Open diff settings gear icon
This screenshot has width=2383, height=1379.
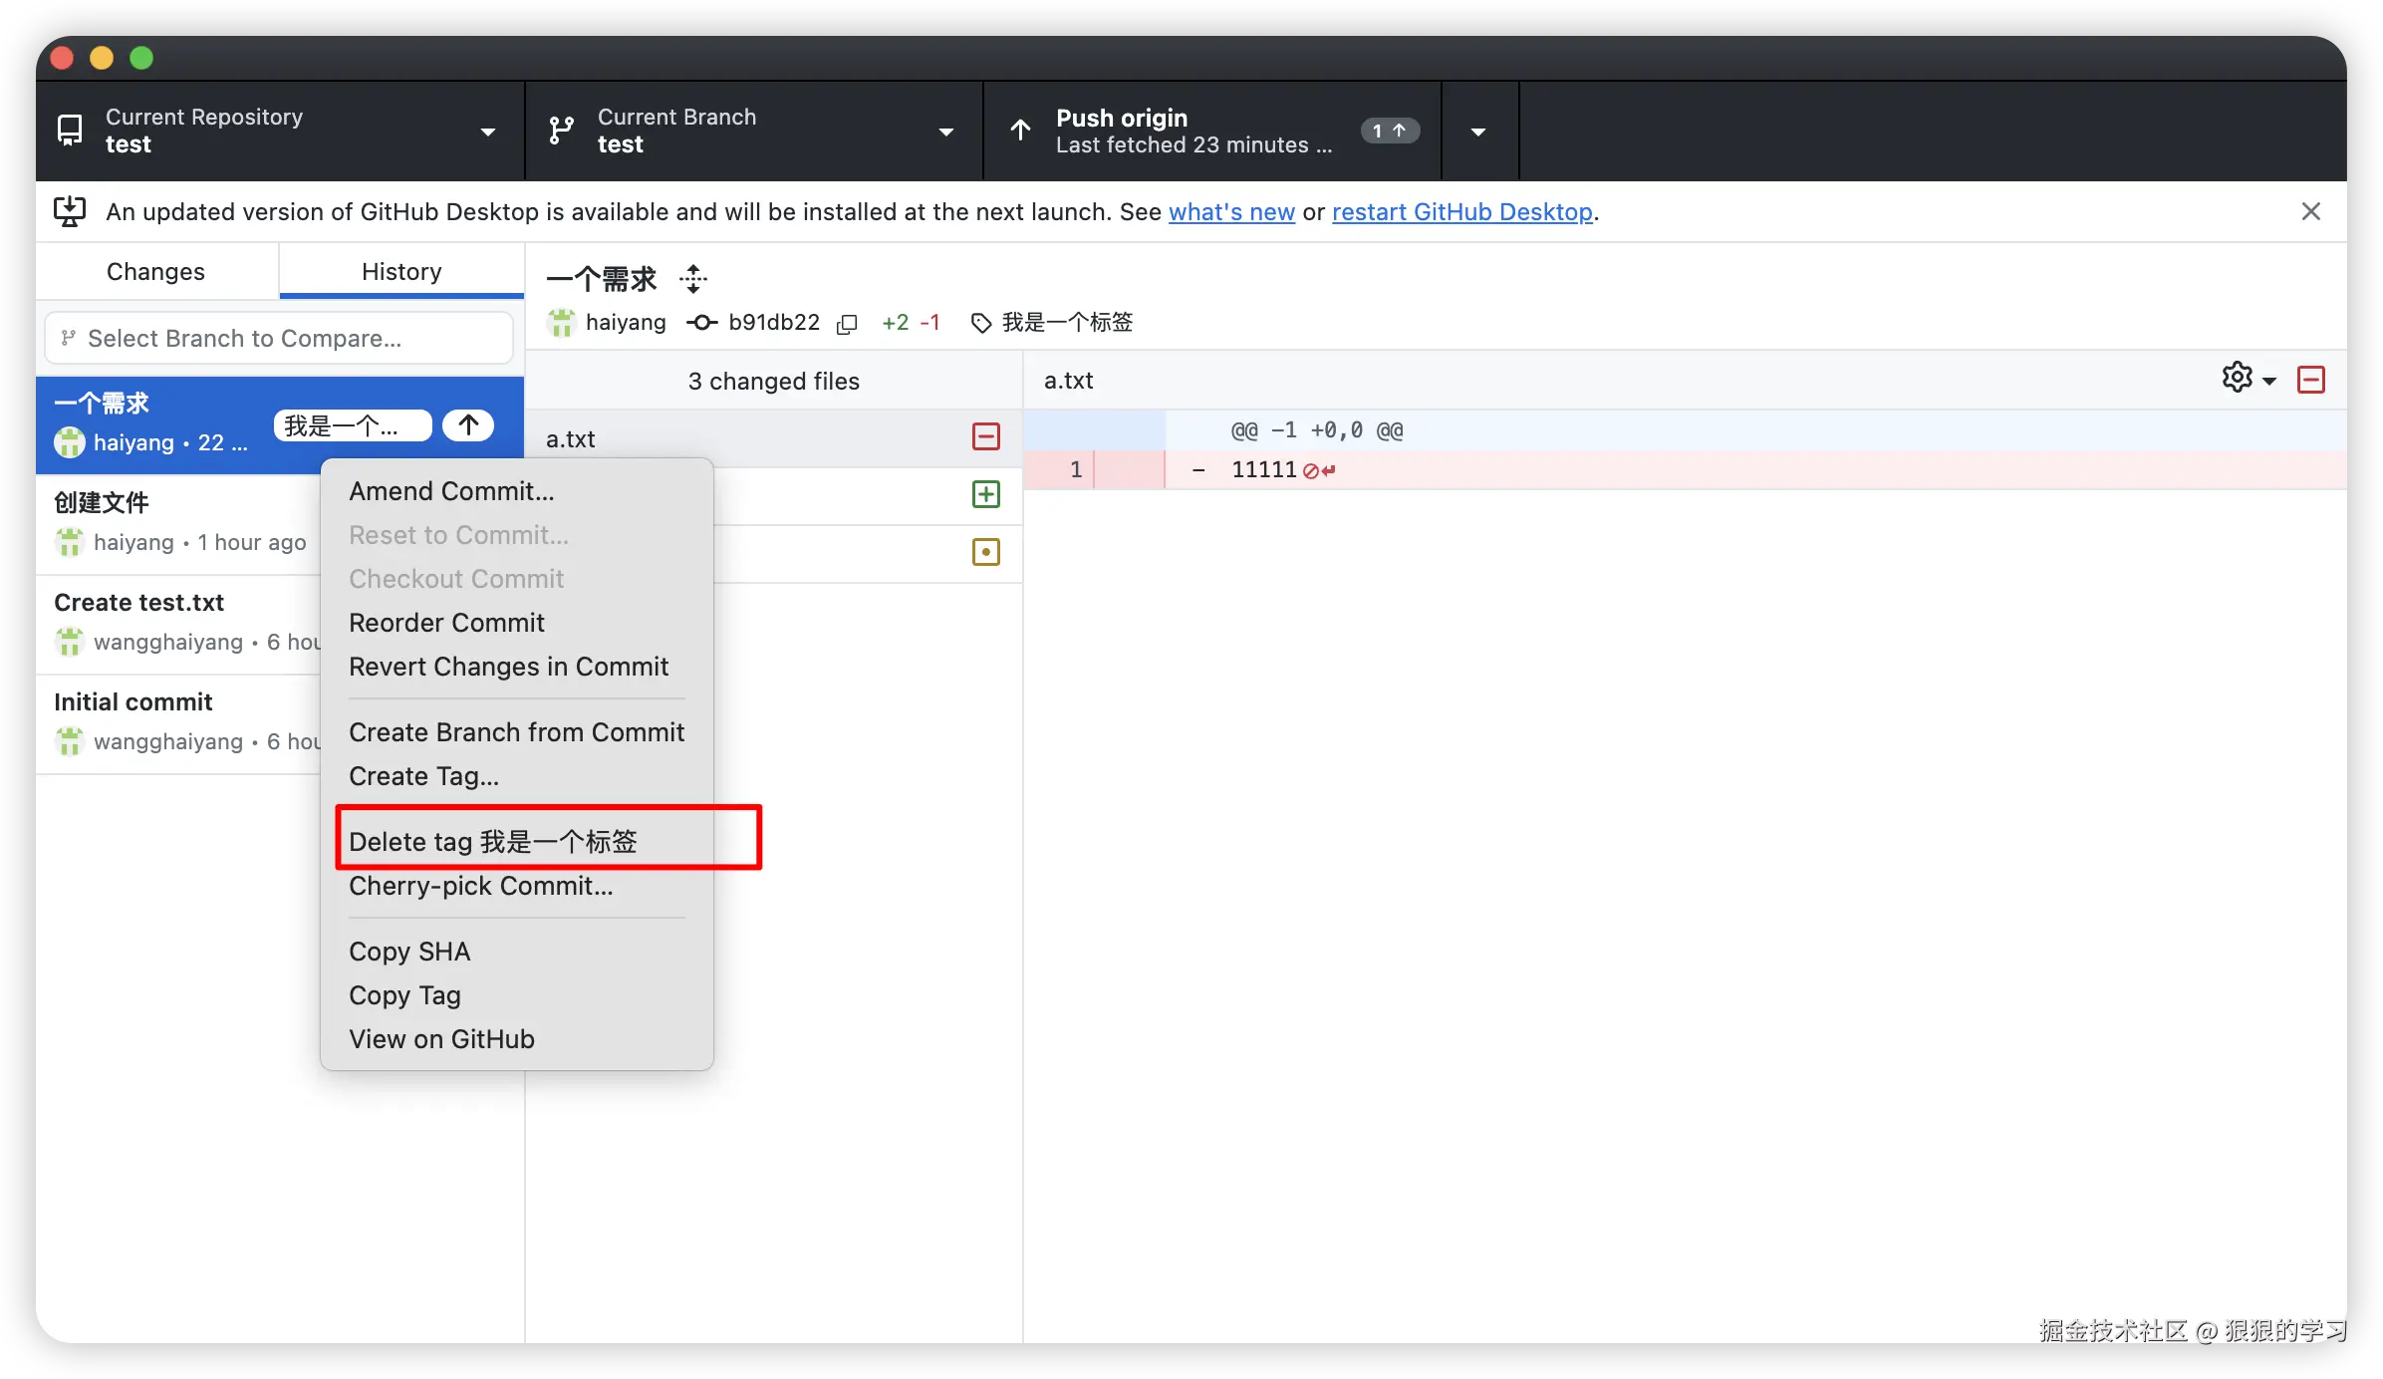[2238, 379]
